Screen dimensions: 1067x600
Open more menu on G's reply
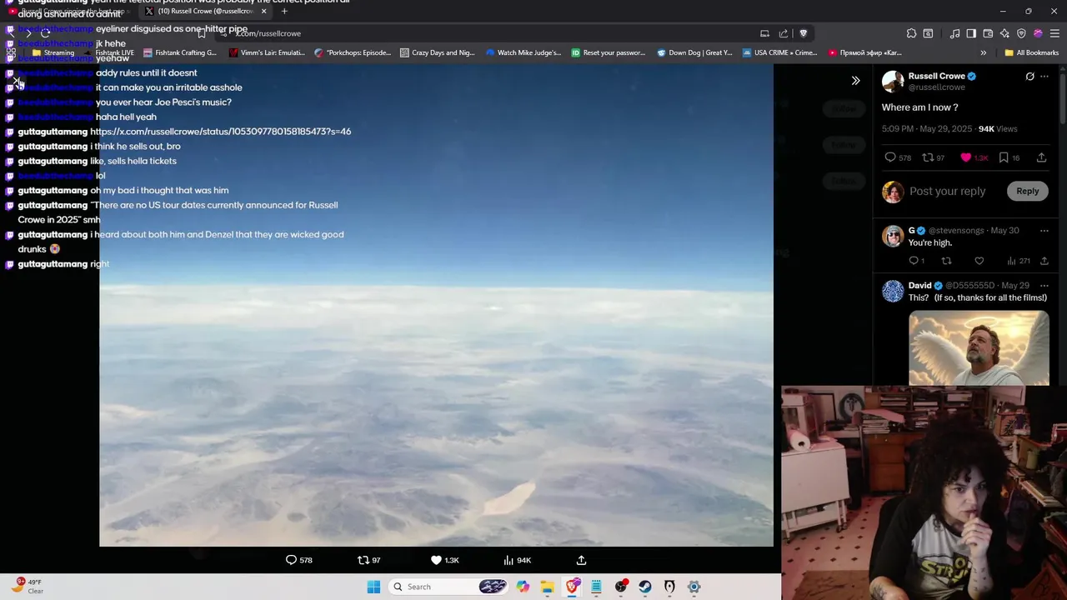1044,231
